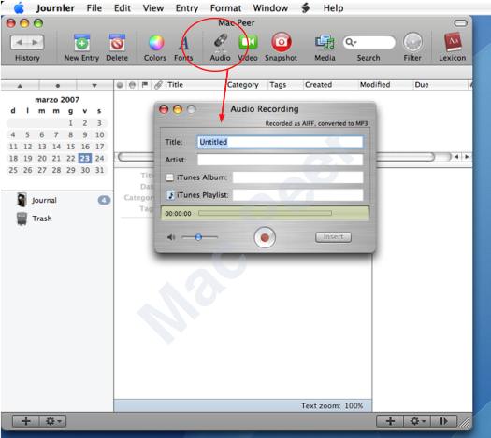Open the gear action menu bottom left
Viewport: 491px width, 438px height.
pyautogui.click(x=52, y=421)
